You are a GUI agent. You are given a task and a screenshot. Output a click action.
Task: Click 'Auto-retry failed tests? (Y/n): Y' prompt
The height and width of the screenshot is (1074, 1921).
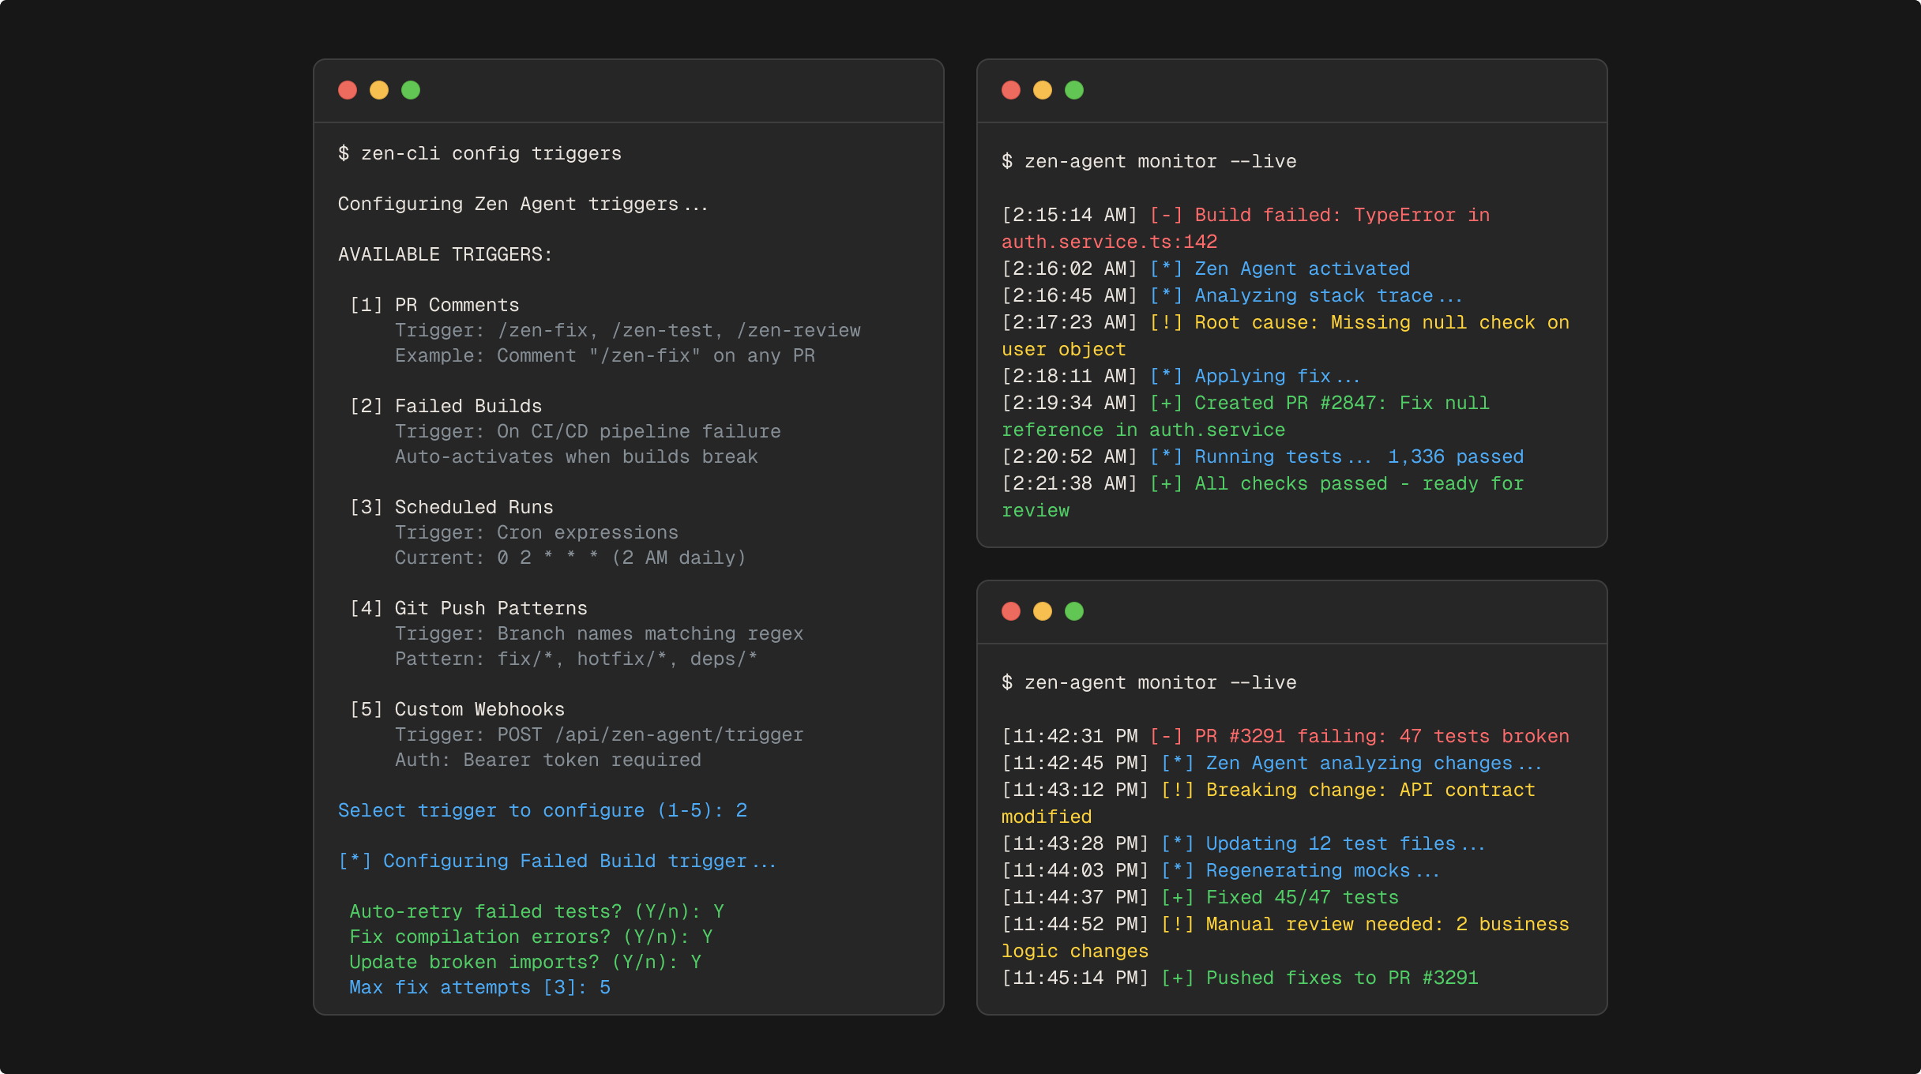[x=537, y=911]
